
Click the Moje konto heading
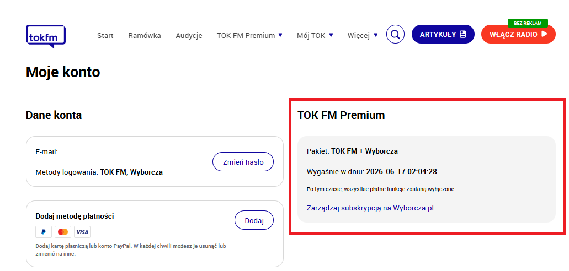click(63, 72)
